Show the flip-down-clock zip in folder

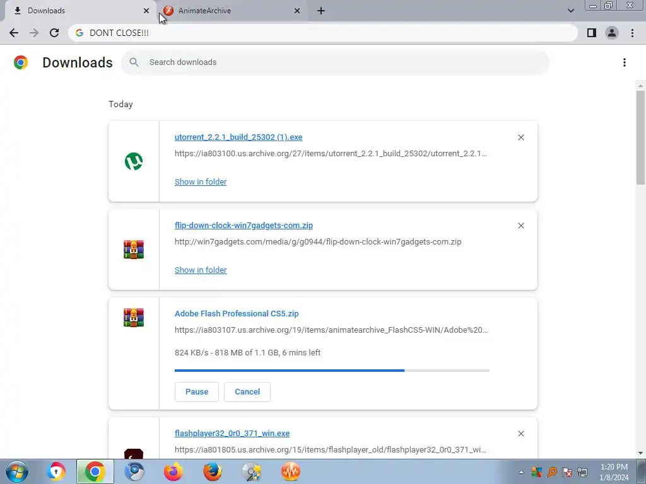[201, 270]
